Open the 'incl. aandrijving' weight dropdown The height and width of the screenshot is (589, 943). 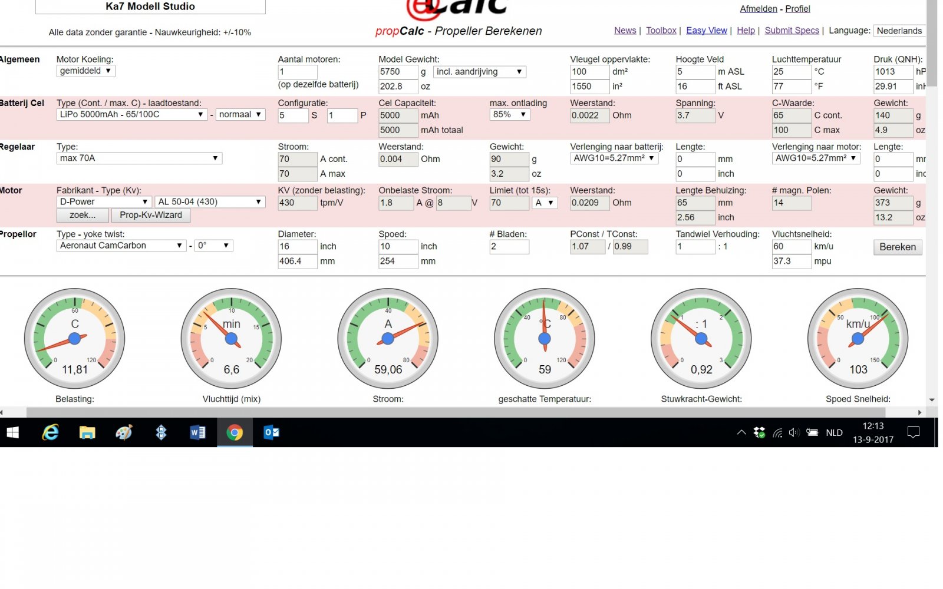coord(480,72)
